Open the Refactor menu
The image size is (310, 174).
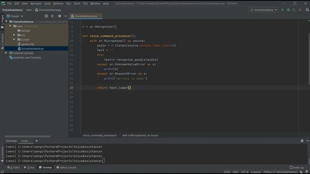(x=59, y=3)
